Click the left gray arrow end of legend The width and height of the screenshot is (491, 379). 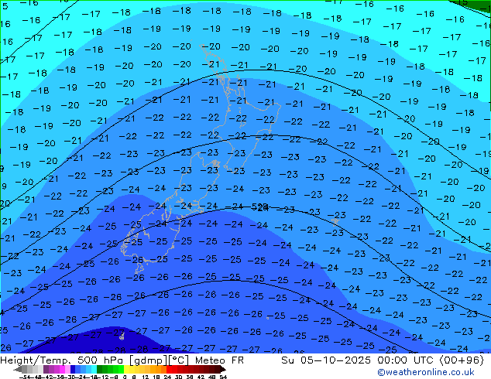click(18, 369)
